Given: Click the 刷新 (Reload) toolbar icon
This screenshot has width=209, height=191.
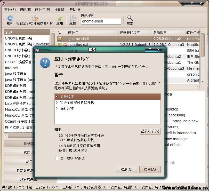Looking at the screenshot, I should (10, 18).
